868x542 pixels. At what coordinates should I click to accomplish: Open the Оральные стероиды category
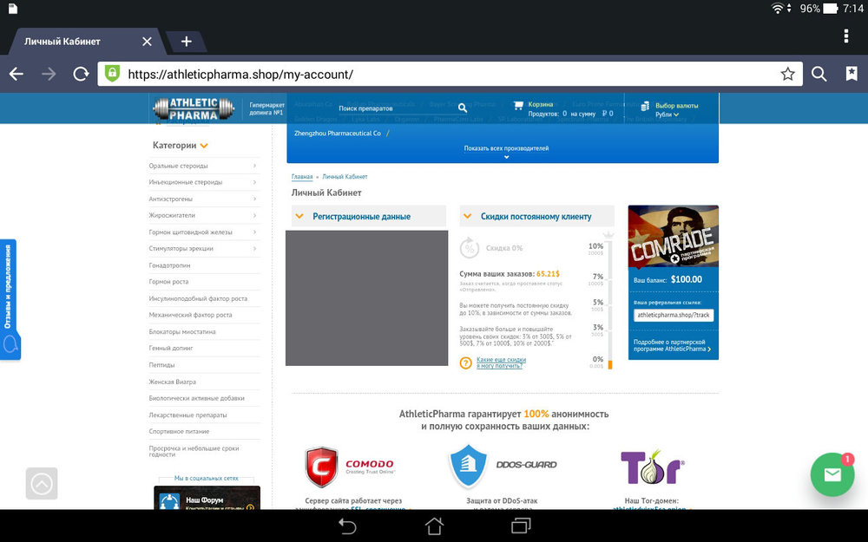[178, 166]
